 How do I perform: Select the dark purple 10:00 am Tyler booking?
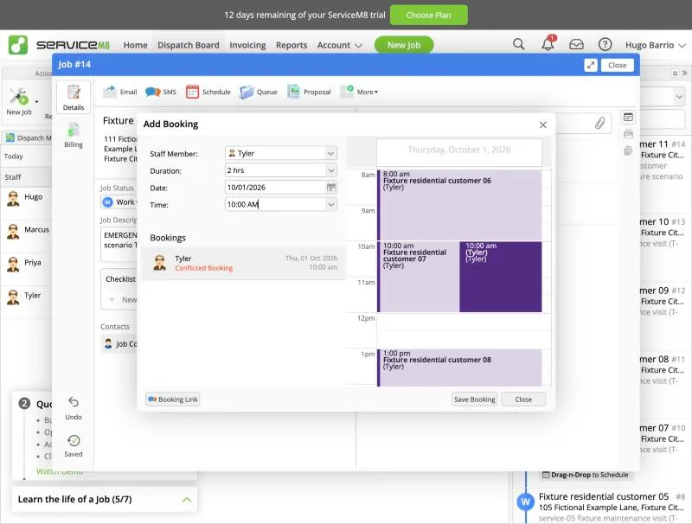tap(501, 277)
